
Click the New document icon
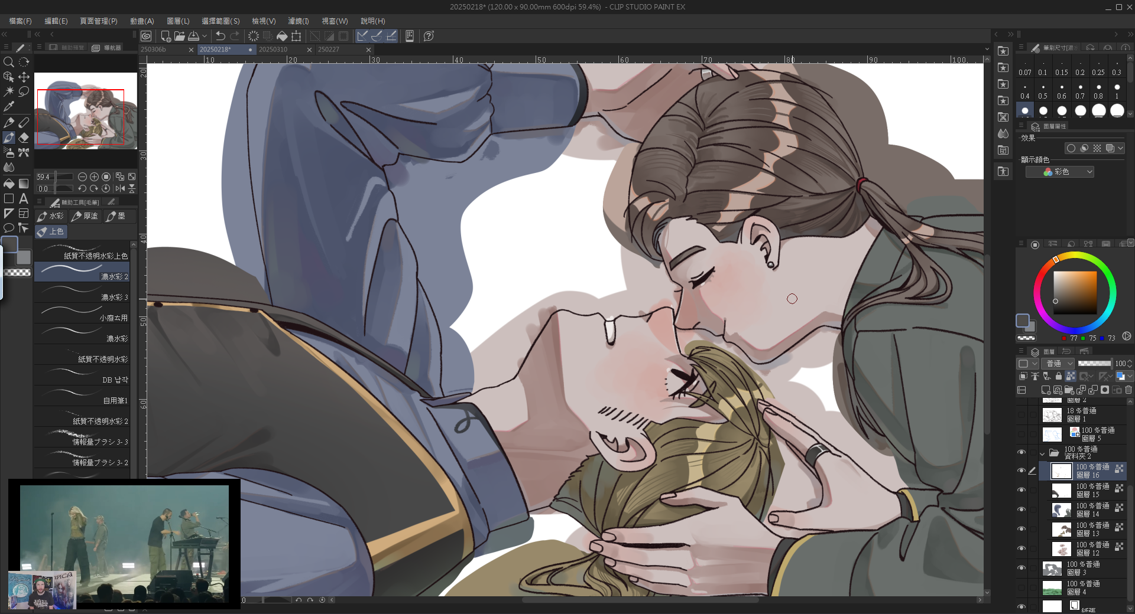166,36
